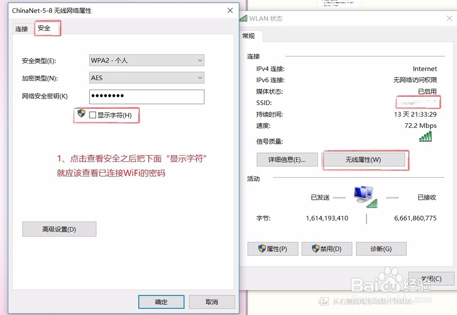Screen dimensions: 457x315
Task: Close the WLAN 状态 window
Action: 449,18
